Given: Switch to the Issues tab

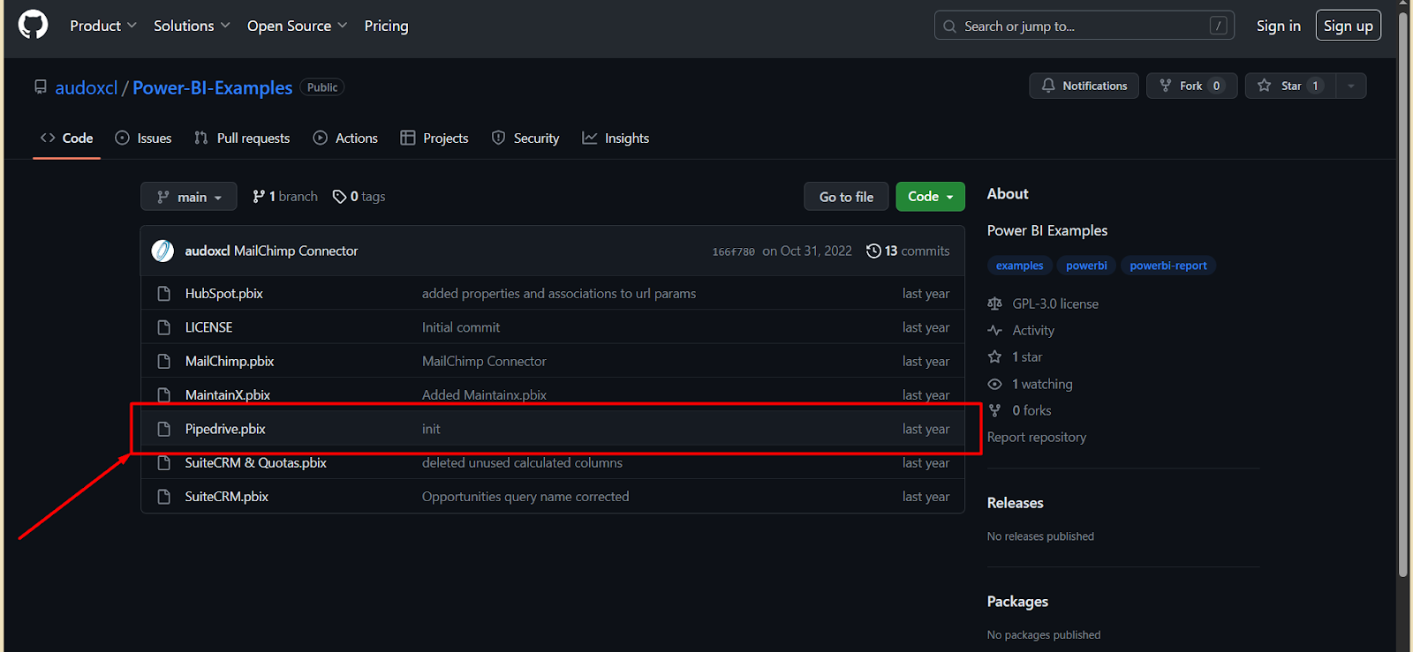Looking at the screenshot, I should coord(143,138).
